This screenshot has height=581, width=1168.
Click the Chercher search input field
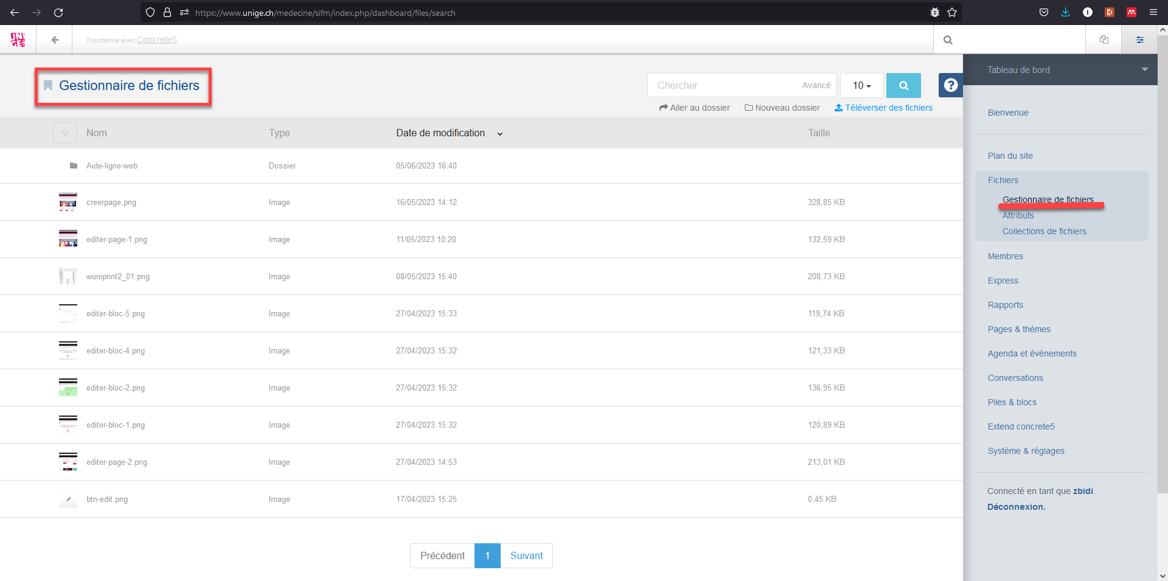[724, 86]
